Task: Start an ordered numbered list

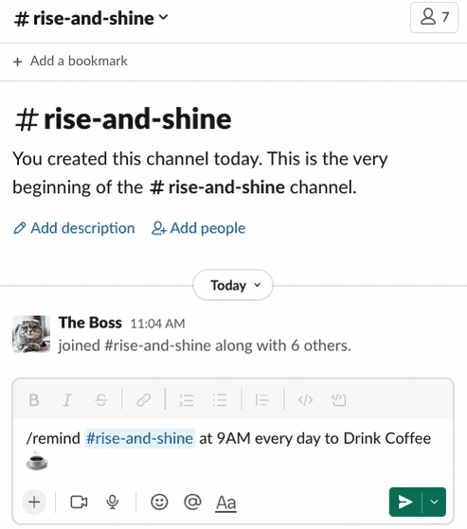Action: pyautogui.click(x=186, y=400)
